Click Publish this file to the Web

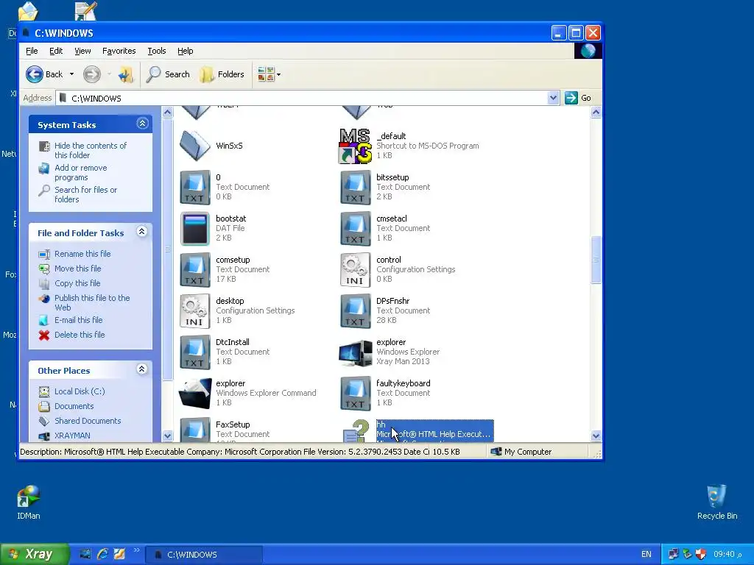(92, 302)
